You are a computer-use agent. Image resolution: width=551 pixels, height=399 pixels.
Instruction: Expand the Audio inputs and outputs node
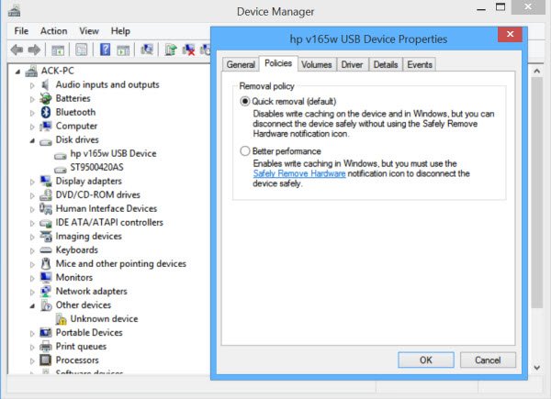click(32, 85)
